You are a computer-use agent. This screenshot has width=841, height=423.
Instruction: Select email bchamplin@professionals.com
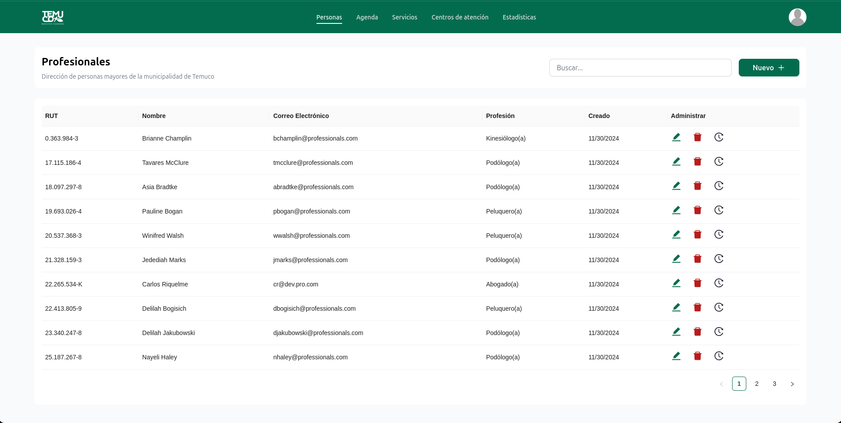coord(315,138)
